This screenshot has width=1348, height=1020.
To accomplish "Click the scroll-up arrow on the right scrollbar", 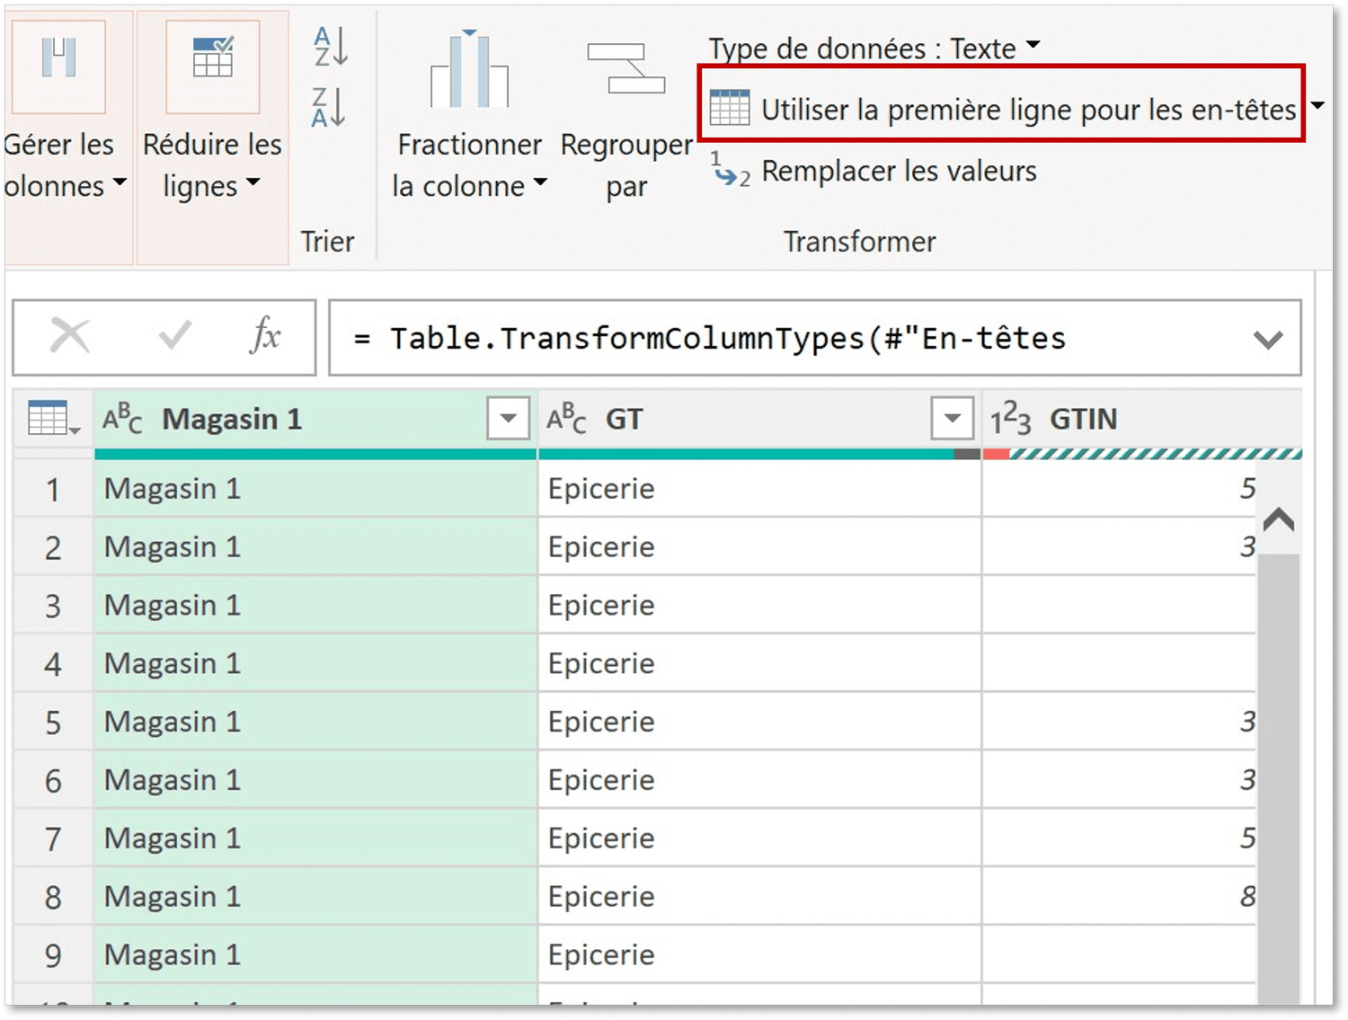I will [1280, 519].
